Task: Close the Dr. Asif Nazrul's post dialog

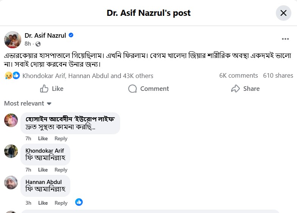Action: [x=283, y=13]
